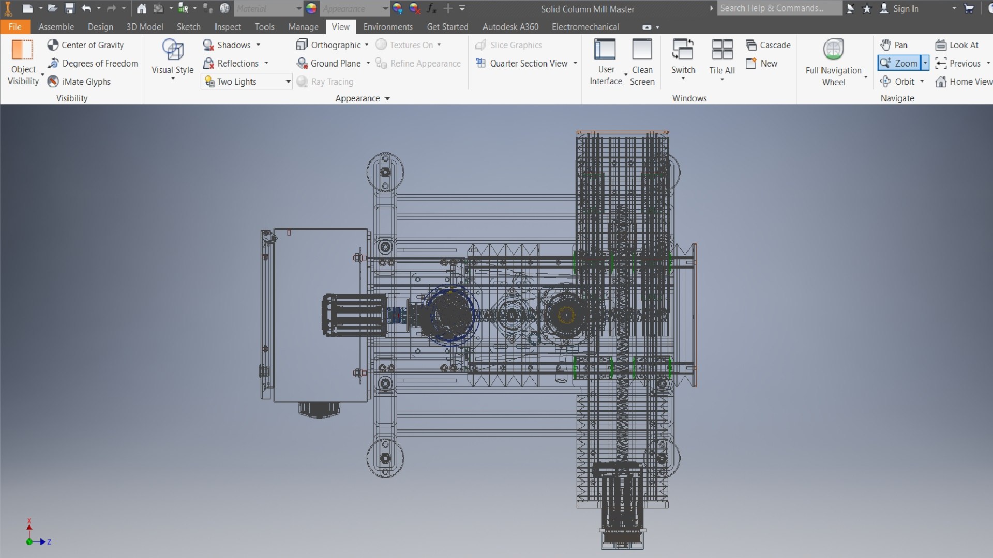This screenshot has width=993, height=558.
Task: Expand the Quarter Section View dropdown arrow
Action: click(575, 64)
